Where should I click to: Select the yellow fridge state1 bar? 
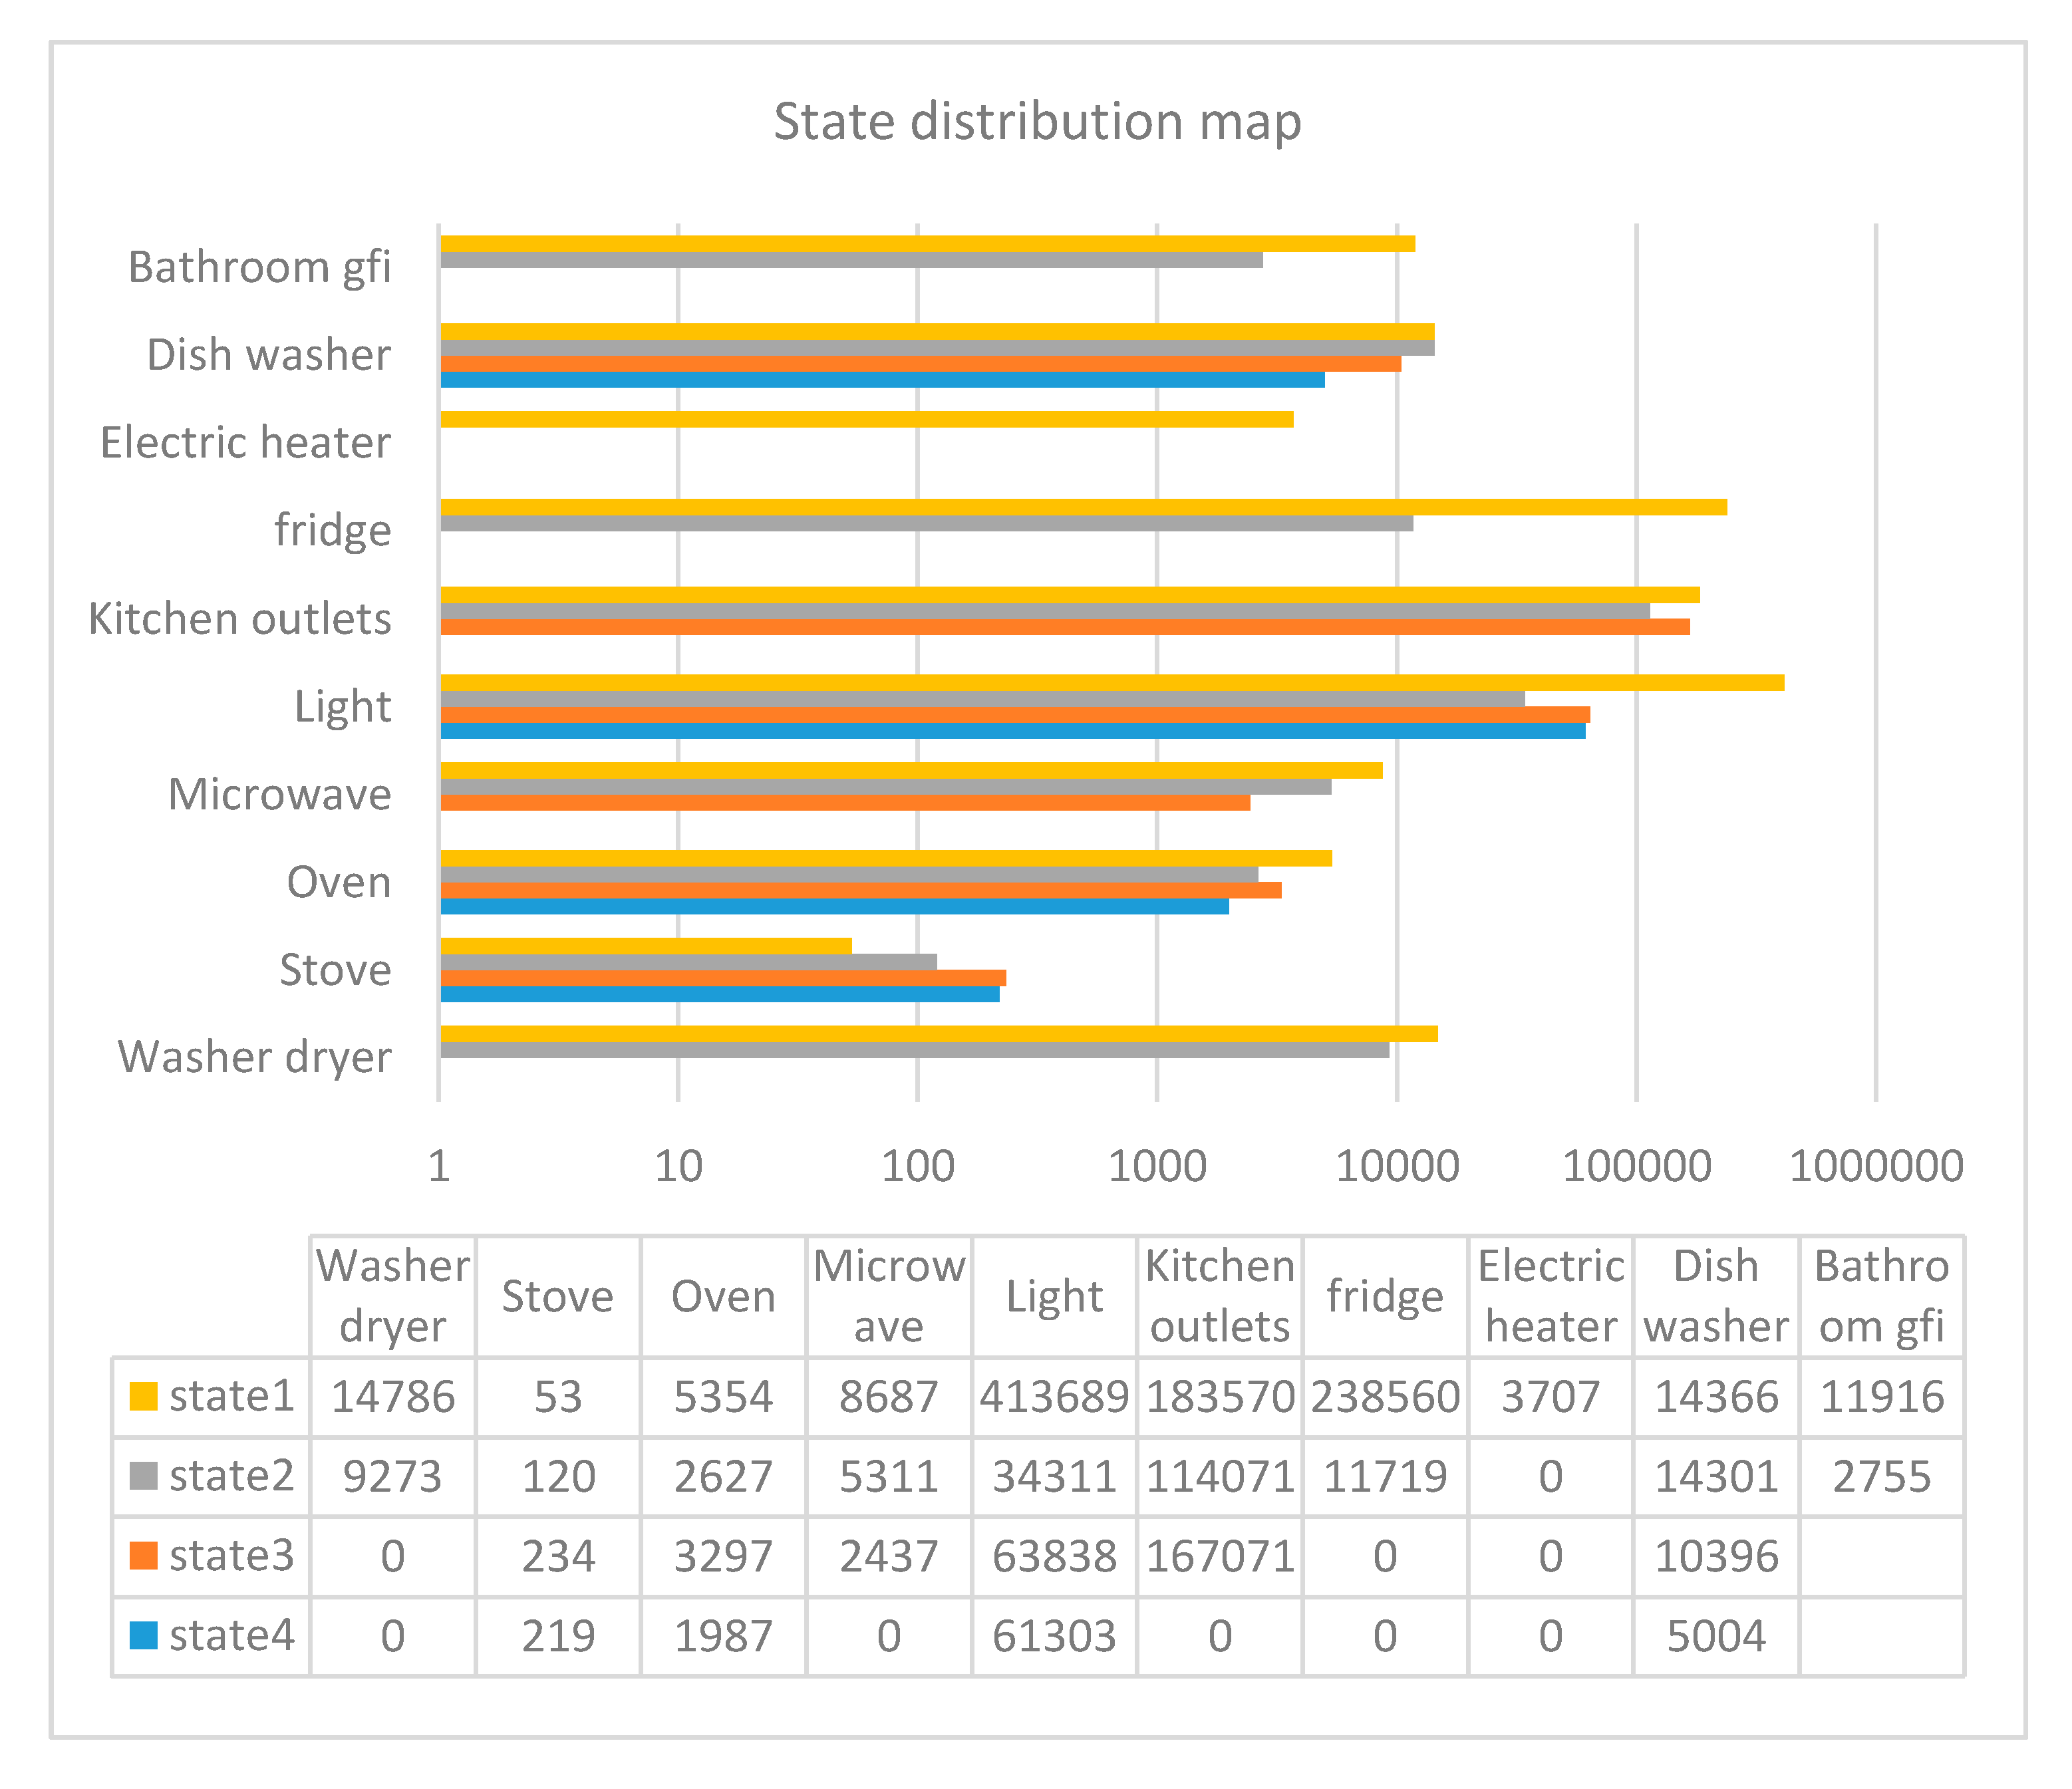1083,507
